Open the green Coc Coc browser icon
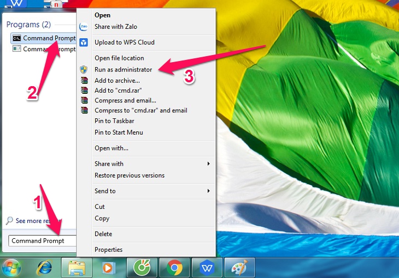Image resolution: width=399 pixels, height=278 pixels. coord(142,268)
